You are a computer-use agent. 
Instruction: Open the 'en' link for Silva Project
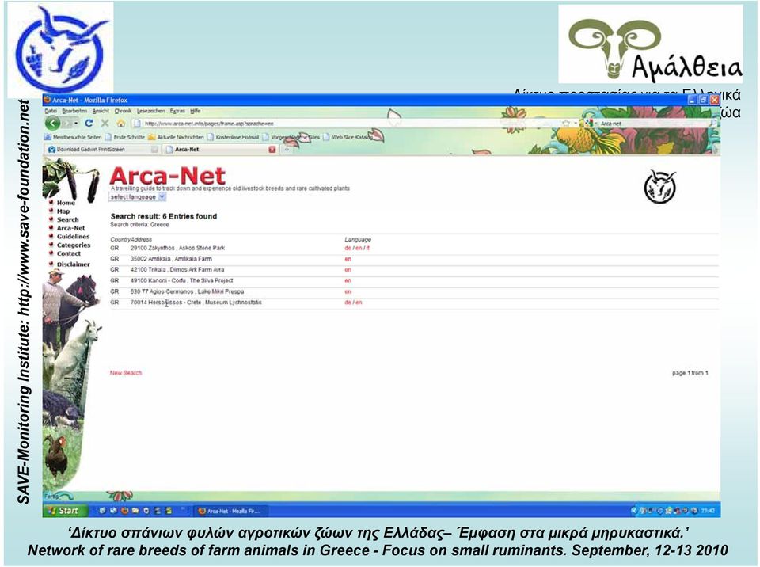[348, 281]
